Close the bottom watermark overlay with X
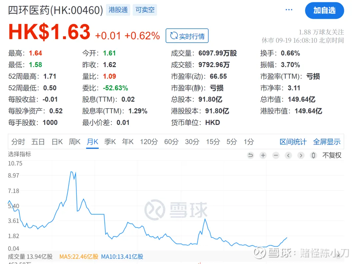 click(x=338, y=256)
